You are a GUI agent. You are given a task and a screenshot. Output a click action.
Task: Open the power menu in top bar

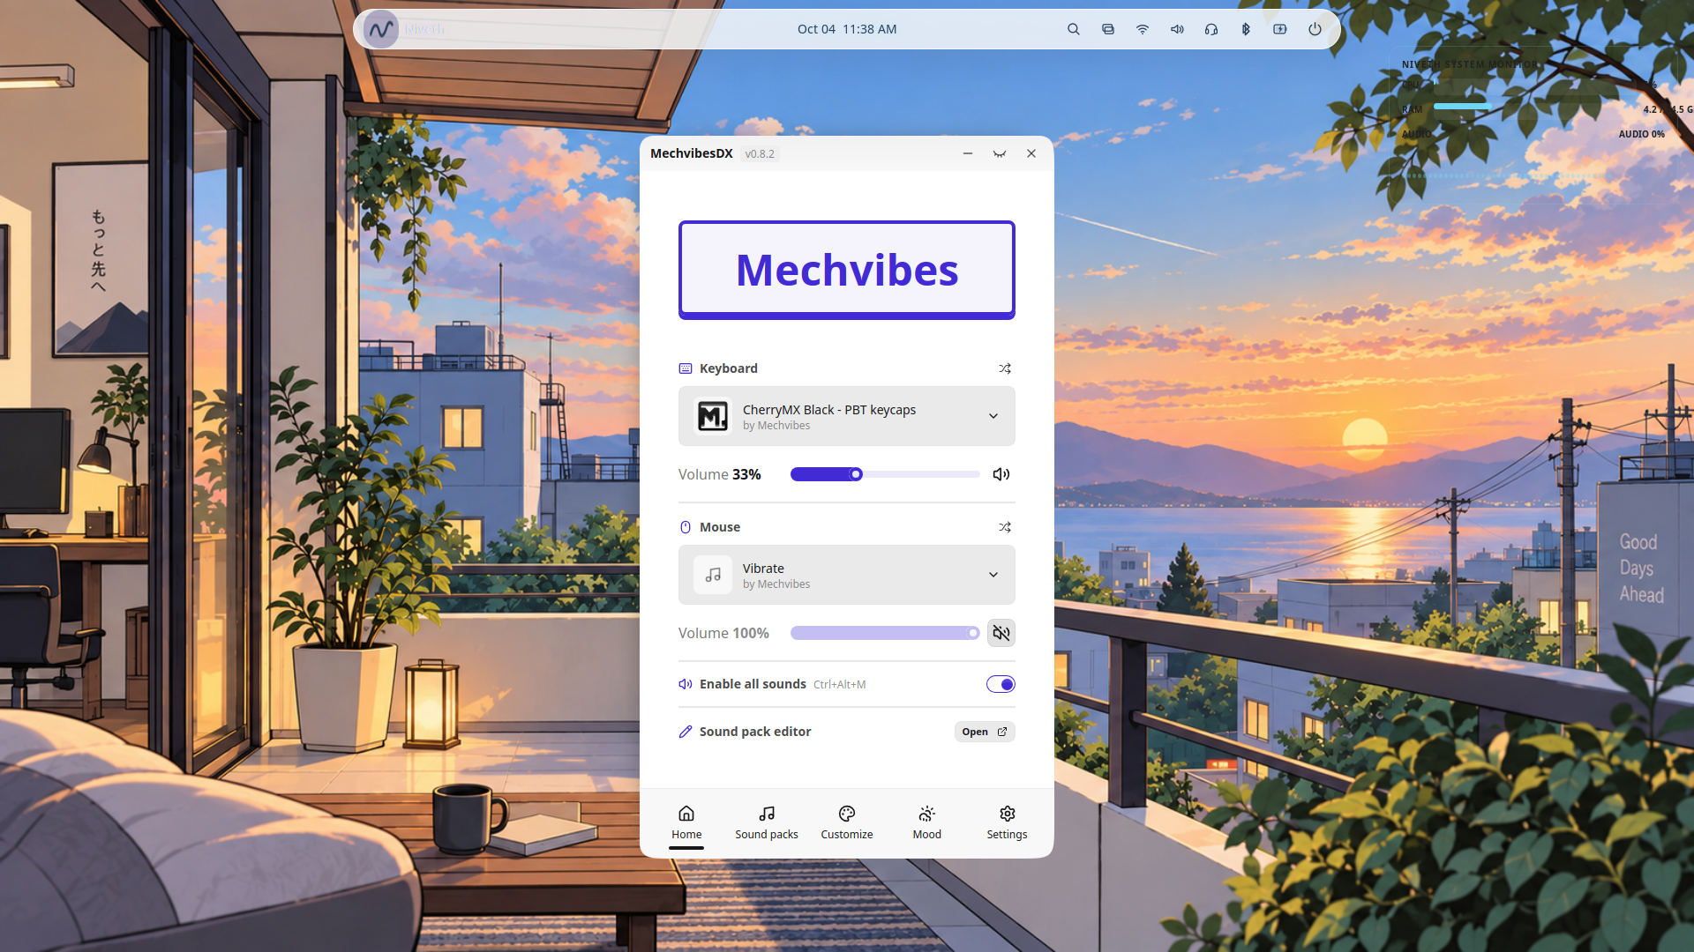(x=1315, y=29)
